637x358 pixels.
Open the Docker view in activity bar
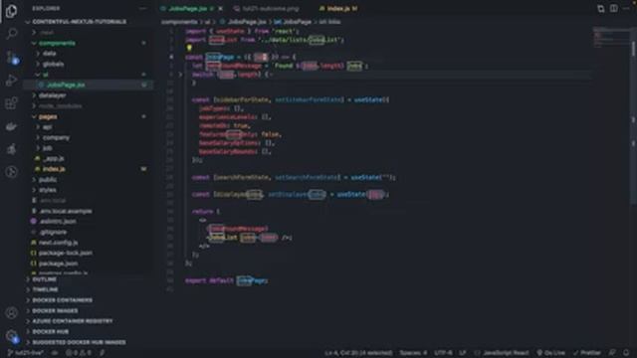(11, 126)
